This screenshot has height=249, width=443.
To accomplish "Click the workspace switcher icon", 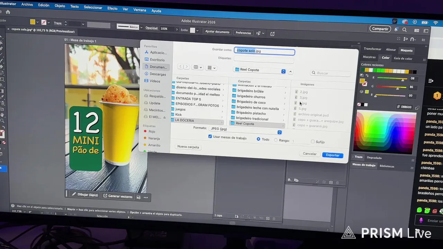I will (426, 31).
